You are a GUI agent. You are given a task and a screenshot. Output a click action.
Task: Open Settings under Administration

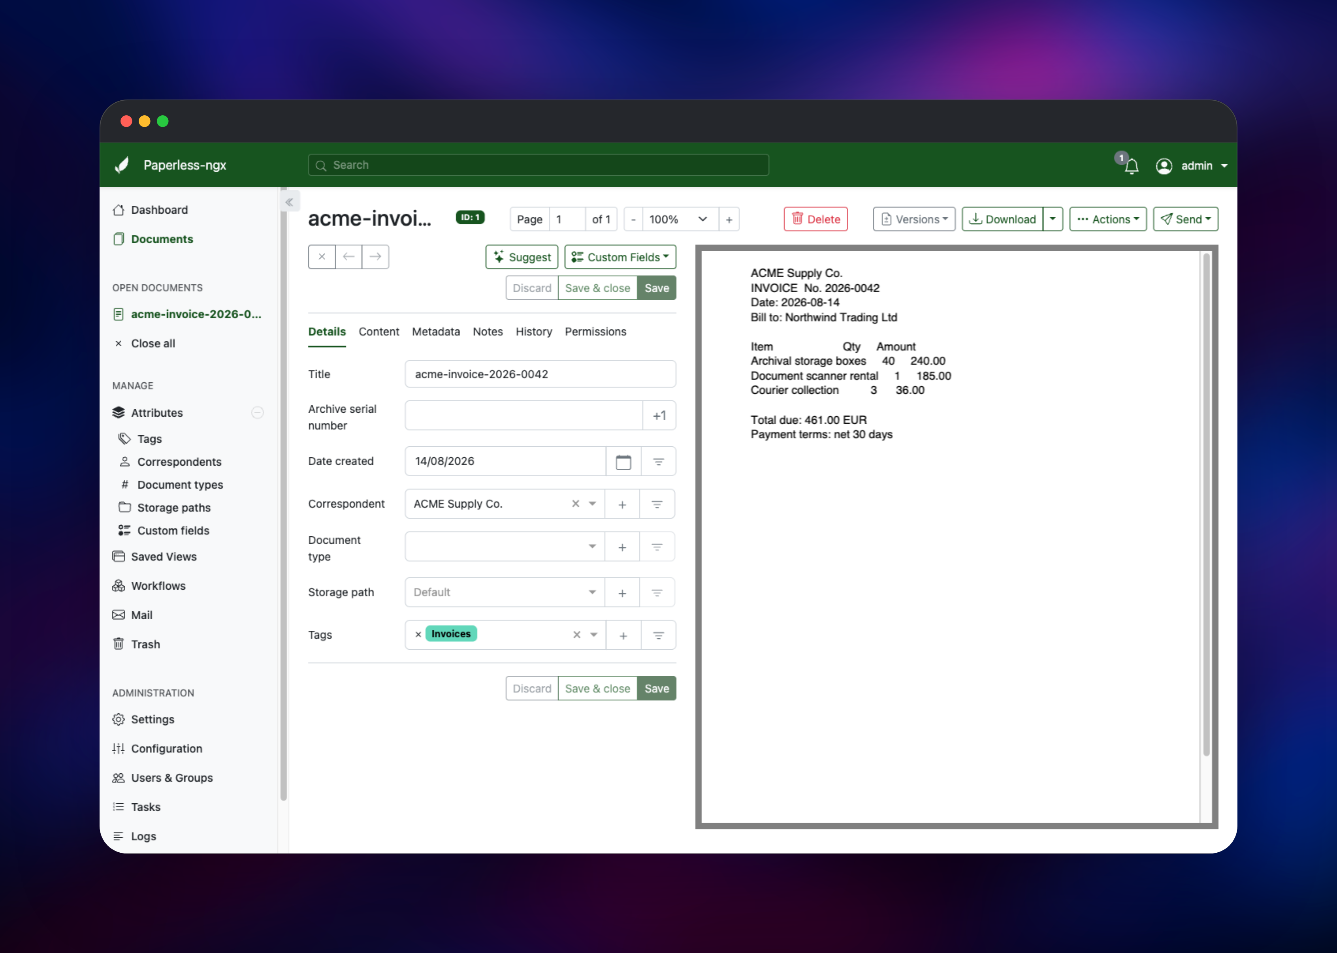tap(144, 720)
